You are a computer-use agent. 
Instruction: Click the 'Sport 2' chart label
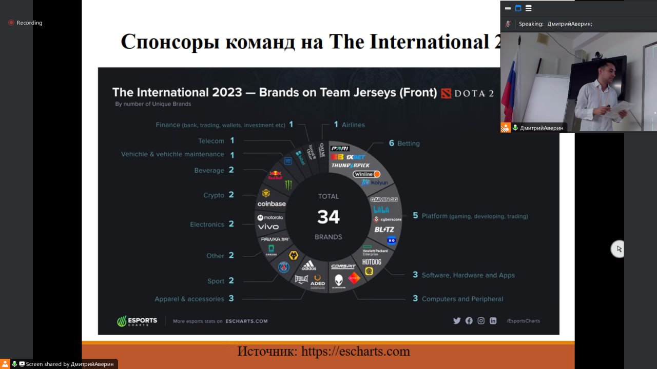pos(221,281)
